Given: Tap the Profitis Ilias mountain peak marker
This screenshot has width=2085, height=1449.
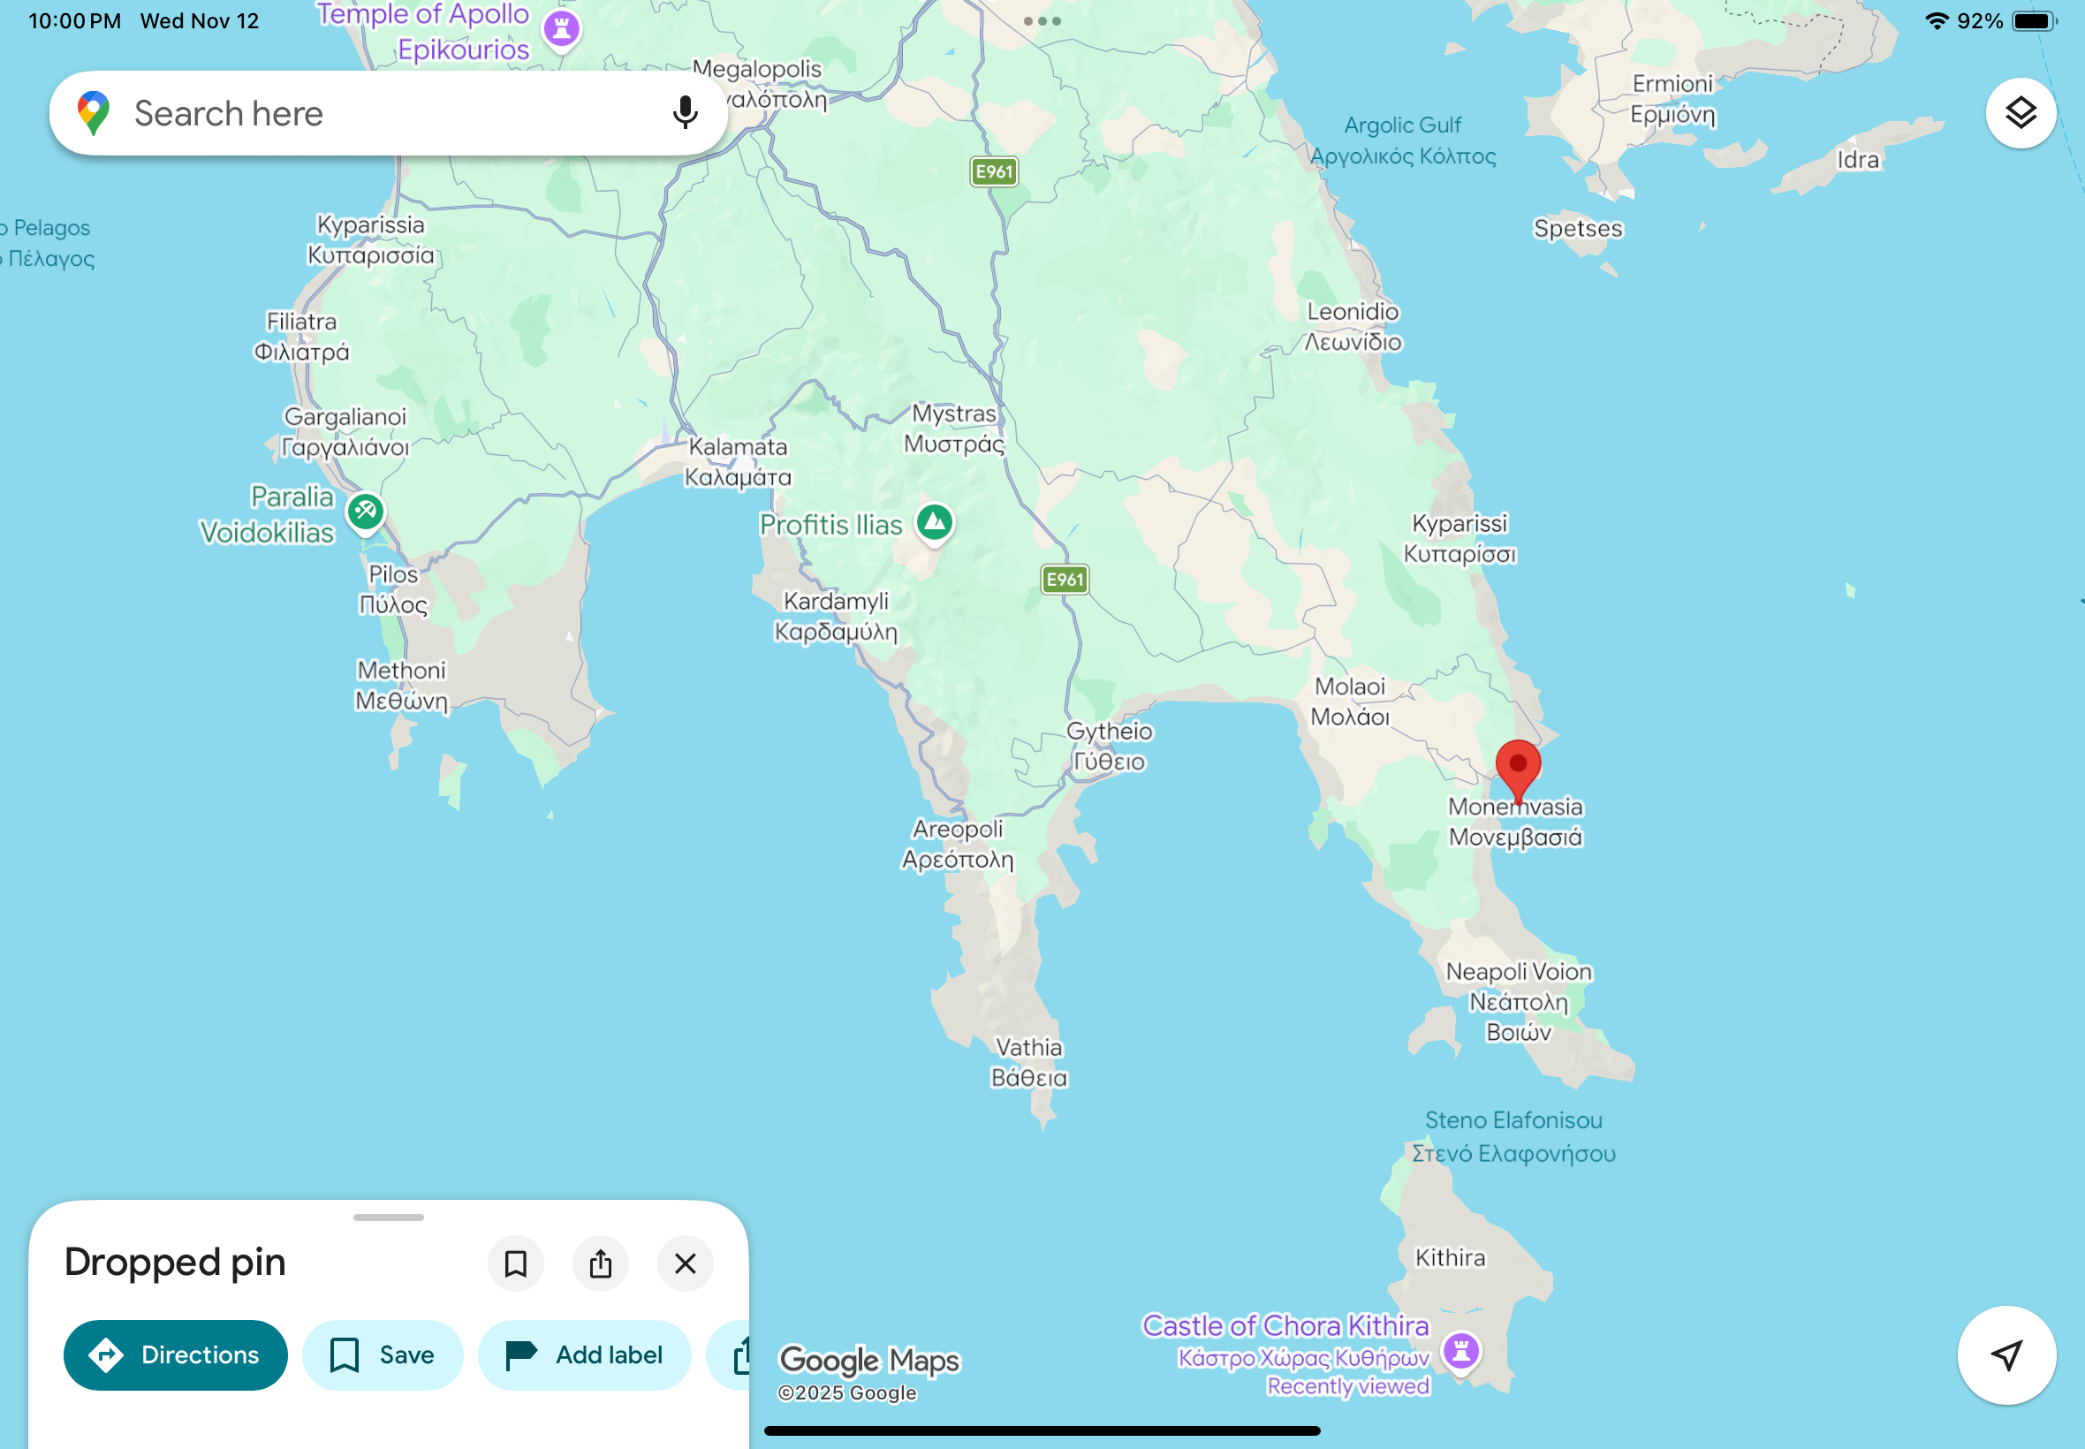Looking at the screenshot, I should coord(934,522).
